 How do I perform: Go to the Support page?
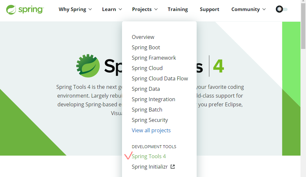tap(209, 9)
